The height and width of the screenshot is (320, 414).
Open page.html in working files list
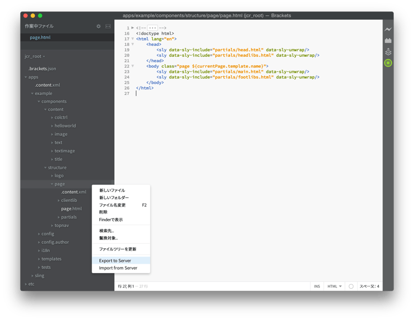pos(40,38)
